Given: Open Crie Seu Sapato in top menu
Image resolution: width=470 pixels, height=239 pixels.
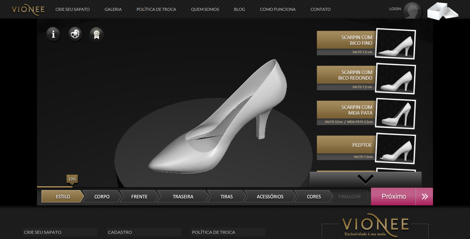Looking at the screenshot, I should pyautogui.click(x=72, y=9).
